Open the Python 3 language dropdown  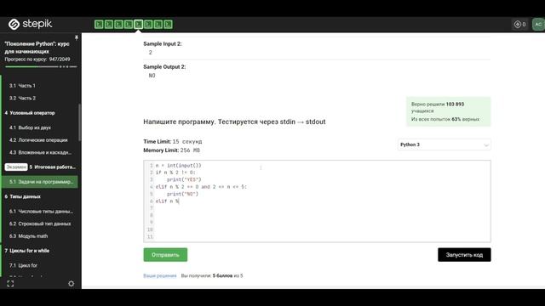(x=445, y=144)
